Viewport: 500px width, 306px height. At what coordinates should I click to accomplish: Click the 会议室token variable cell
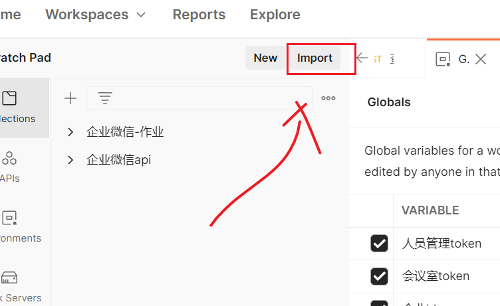pyautogui.click(x=446, y=276)
